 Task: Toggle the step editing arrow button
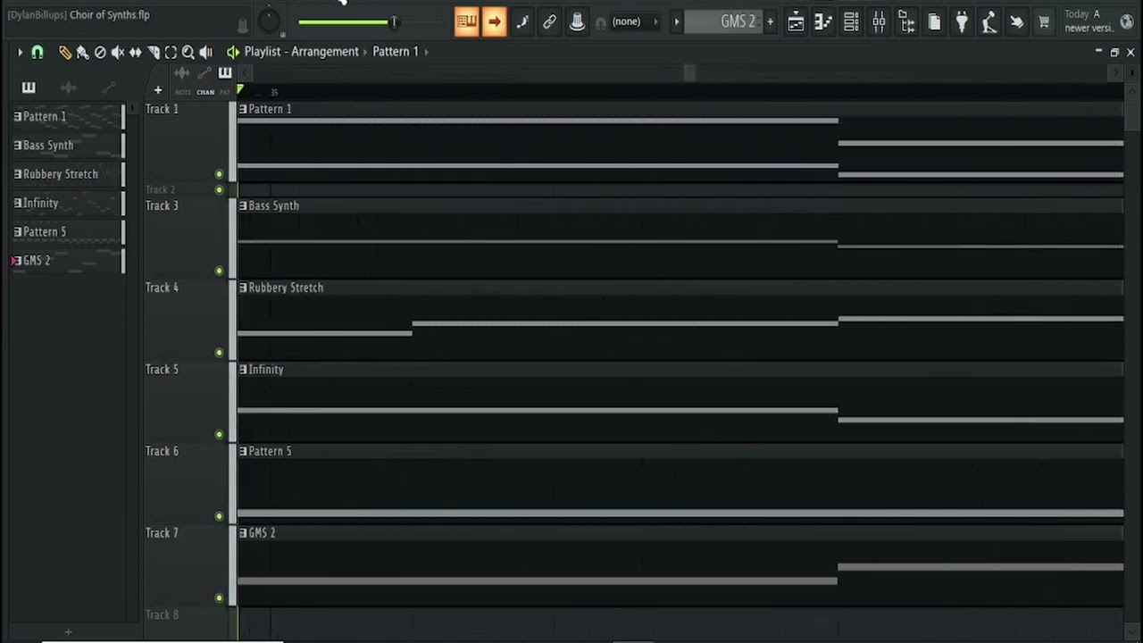494,21
